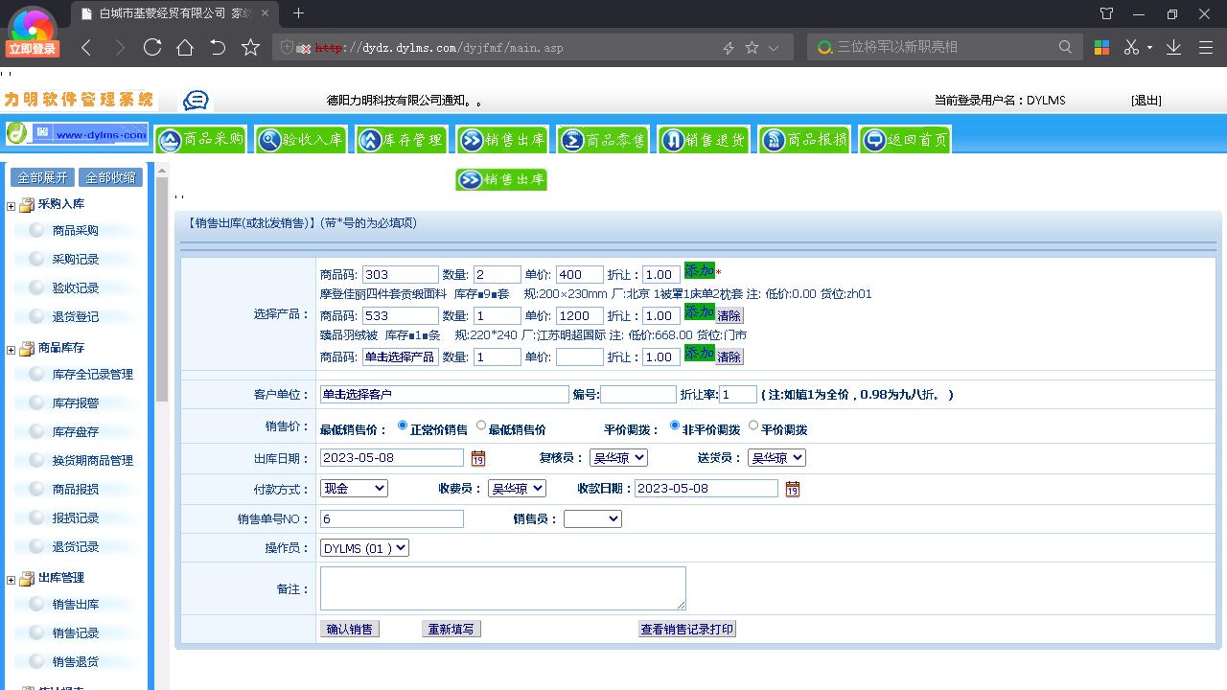Select the 平价调拨 transfer option

point(753,426)
